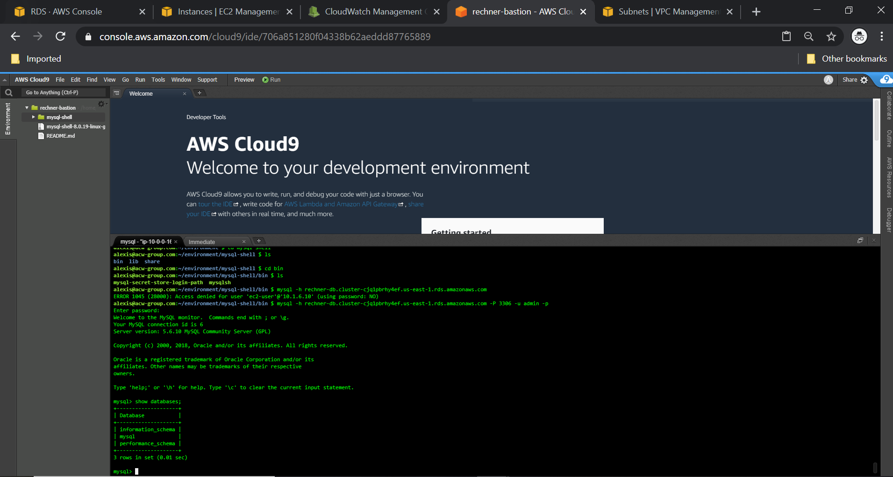Click the site lock icon
This screenshot has width=893, height=477.
[88, 36]
